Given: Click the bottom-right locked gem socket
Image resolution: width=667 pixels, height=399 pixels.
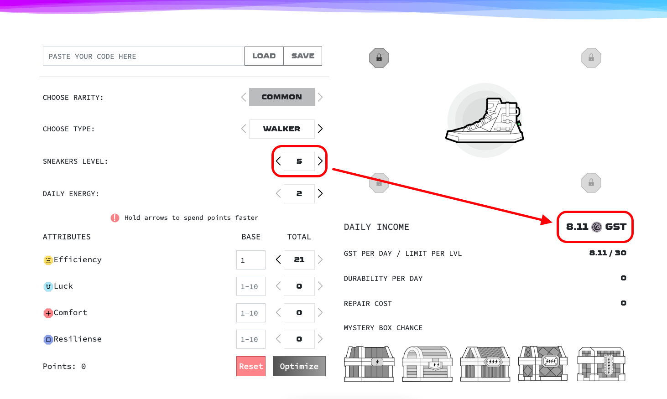Looking at the screenshot, I should (x=591, y=183).
